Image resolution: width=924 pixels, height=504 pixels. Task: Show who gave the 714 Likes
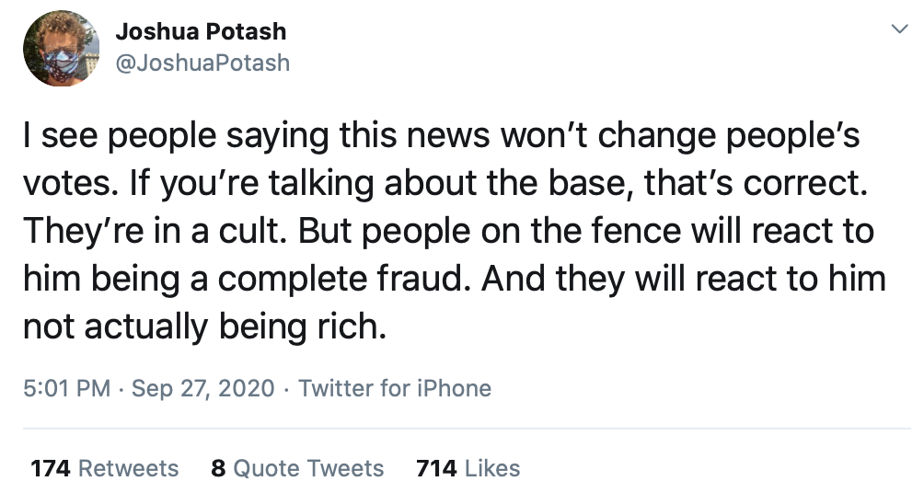coord(468,468)
